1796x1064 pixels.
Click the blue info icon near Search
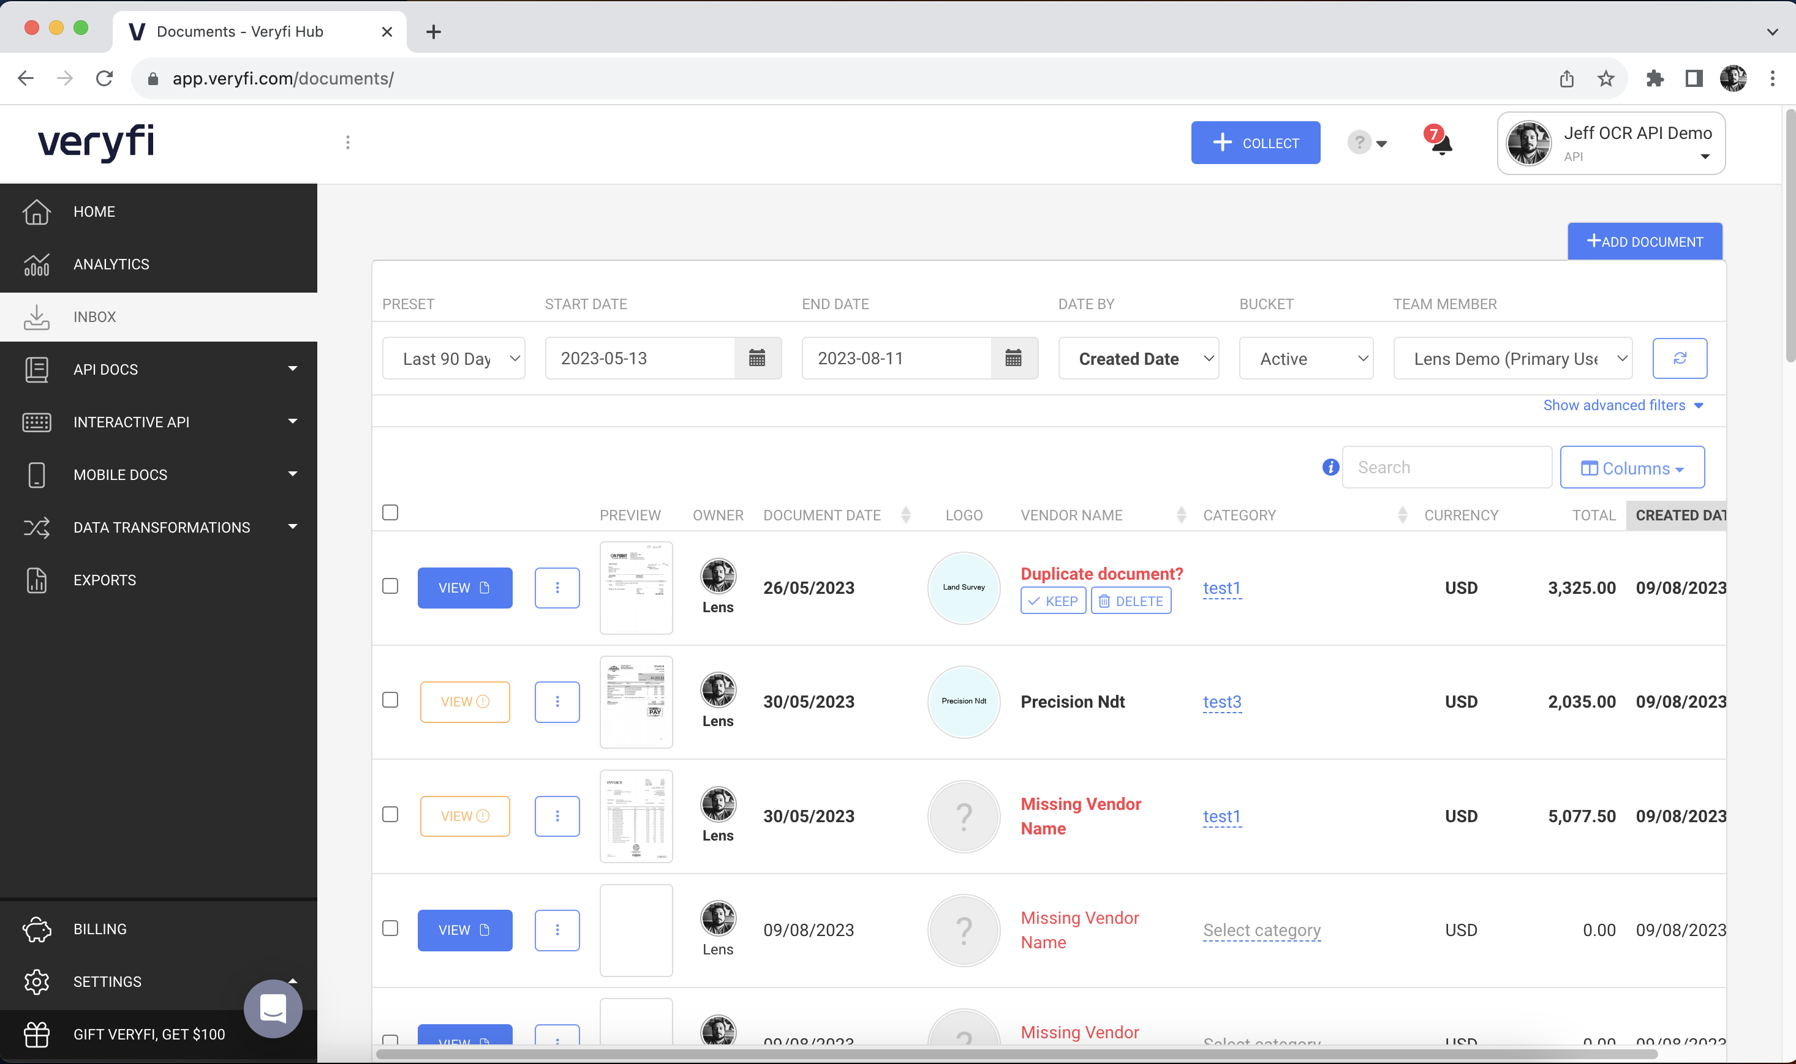(1330, 468)
